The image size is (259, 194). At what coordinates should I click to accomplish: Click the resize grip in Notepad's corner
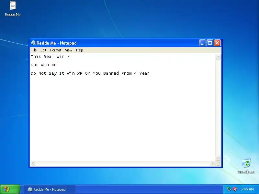coord(218,164)
